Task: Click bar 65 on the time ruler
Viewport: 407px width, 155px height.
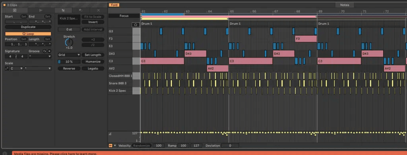Action: click(232, 12)
